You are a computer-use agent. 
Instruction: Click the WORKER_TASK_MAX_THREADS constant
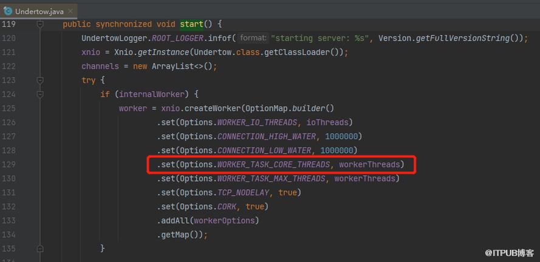[x=271, y=179]
